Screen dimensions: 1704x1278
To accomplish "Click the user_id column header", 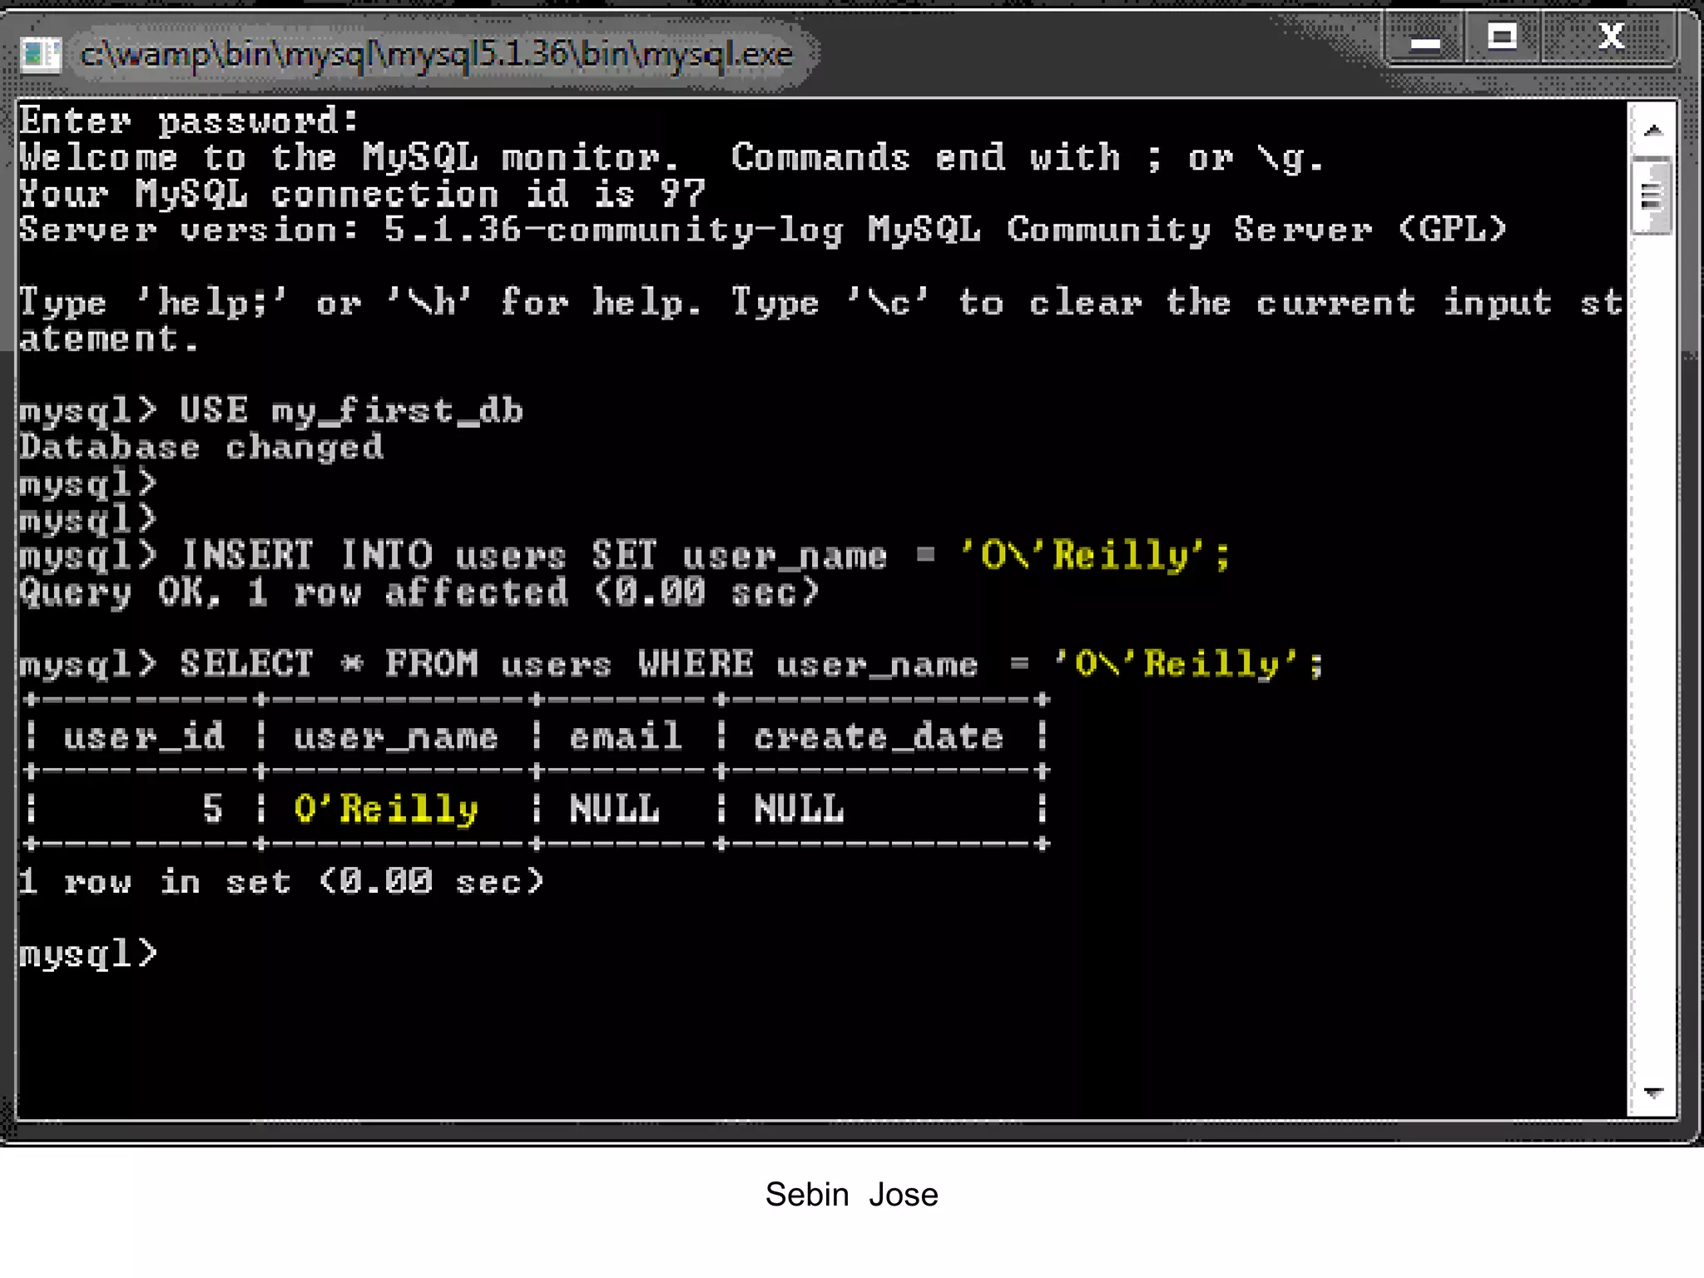I will click(x=144, y=737).
